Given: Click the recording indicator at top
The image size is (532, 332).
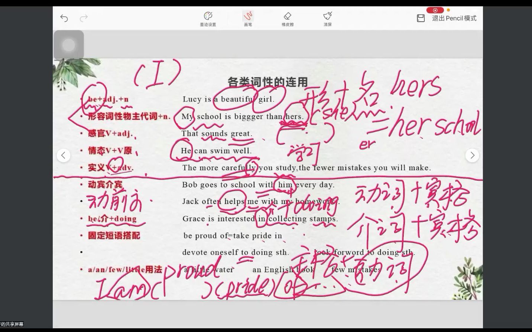Looking at the screenshot, I should pyautogui.click(x=435, y=10).
